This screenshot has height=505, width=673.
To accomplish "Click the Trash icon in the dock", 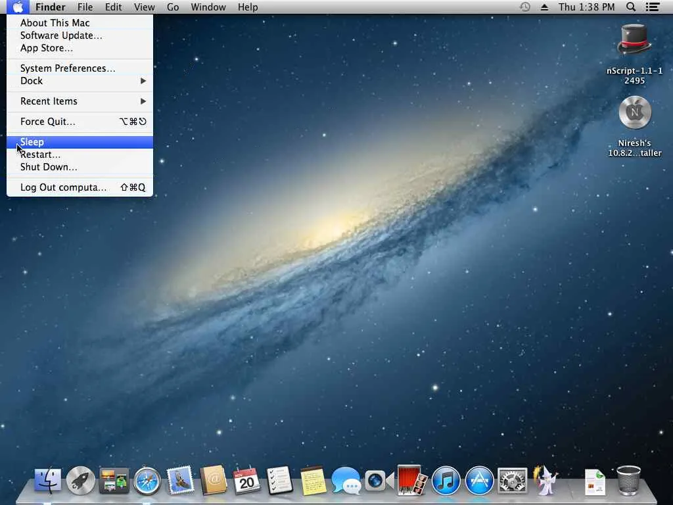I will (628, 481).
